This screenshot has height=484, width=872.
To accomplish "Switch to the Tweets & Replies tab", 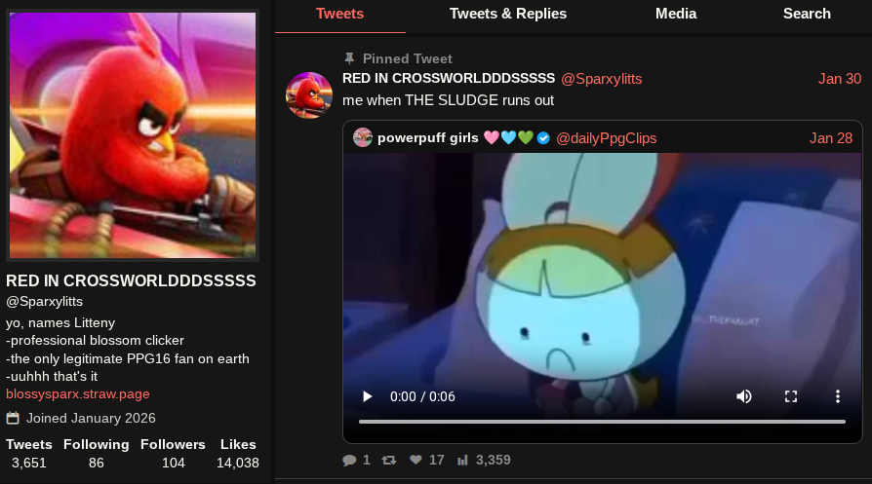I will [x=508, y=14].
